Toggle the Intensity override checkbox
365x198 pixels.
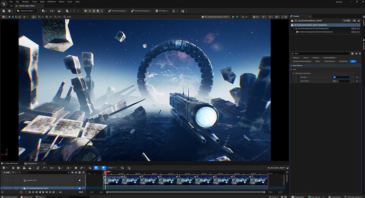click(x=298, y=77)
